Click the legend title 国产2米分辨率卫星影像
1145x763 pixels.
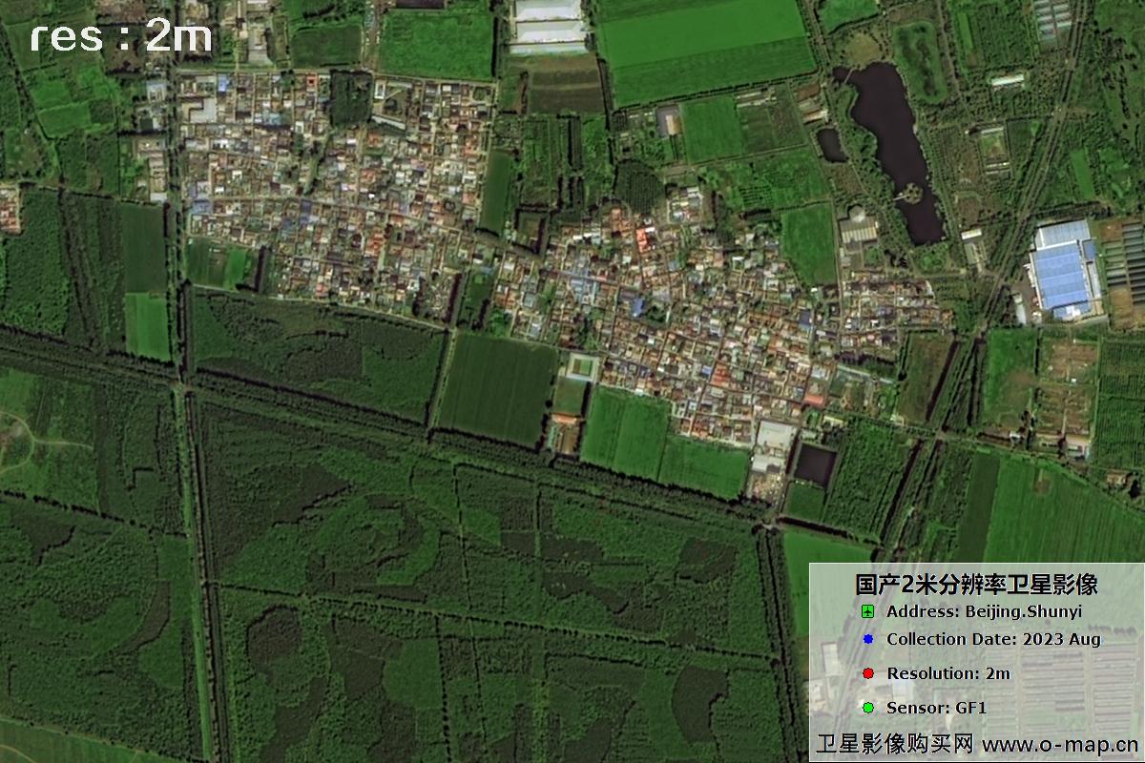pyautogui.click(x=976, y=584)
